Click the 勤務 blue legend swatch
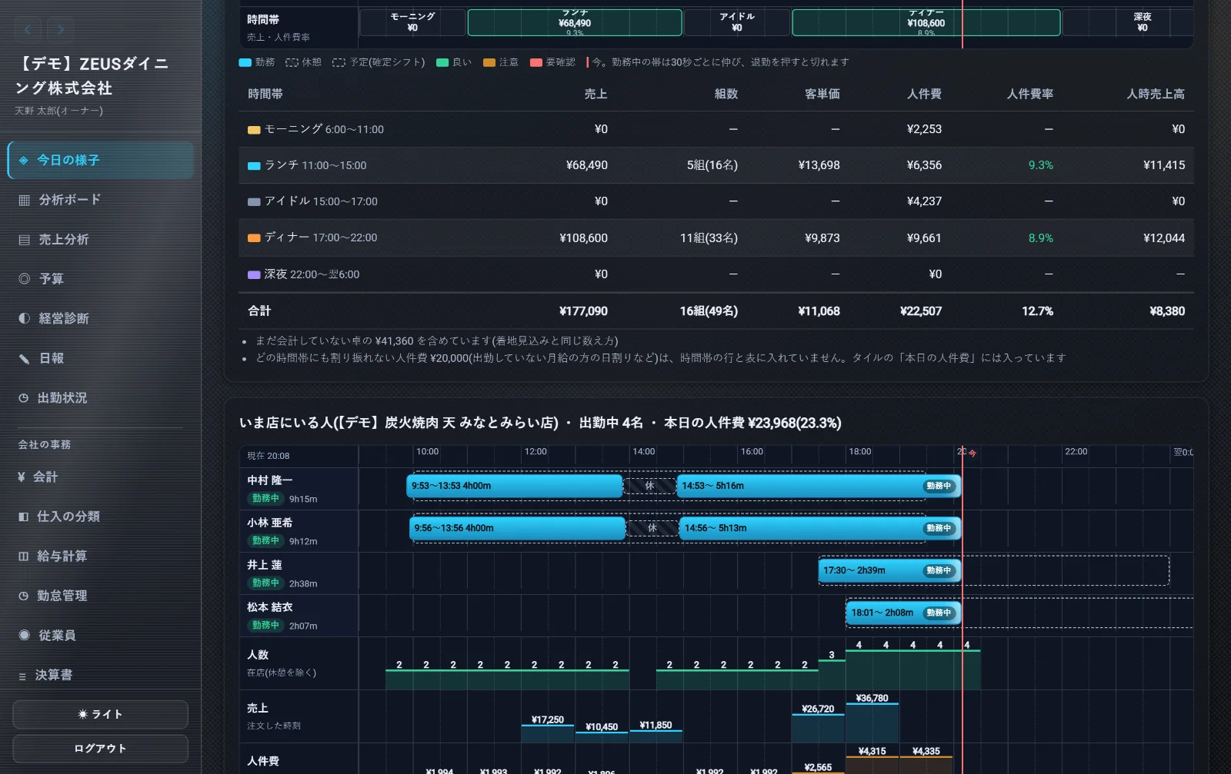 [245, 62]
